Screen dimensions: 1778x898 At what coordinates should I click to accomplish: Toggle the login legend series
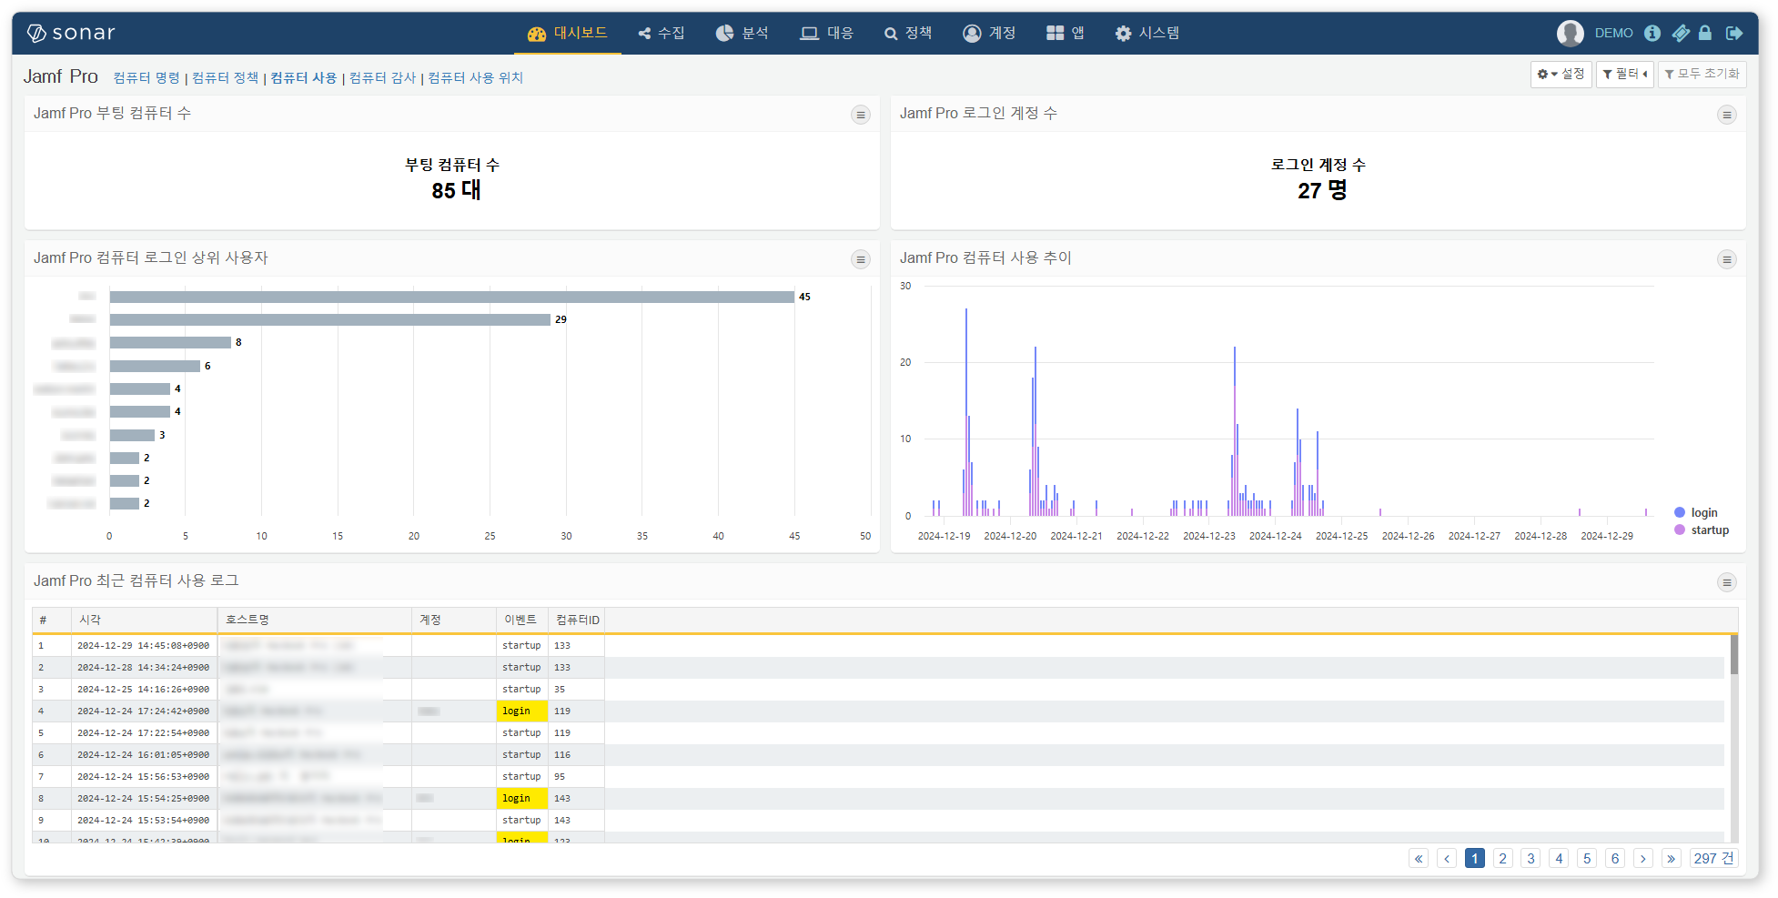(x=1696, y=513)
